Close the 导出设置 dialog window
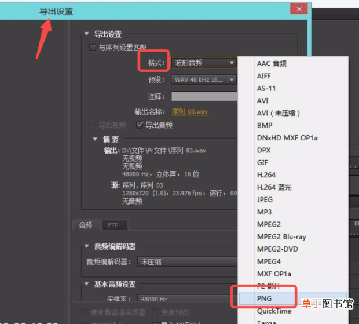 pos(299,9)
